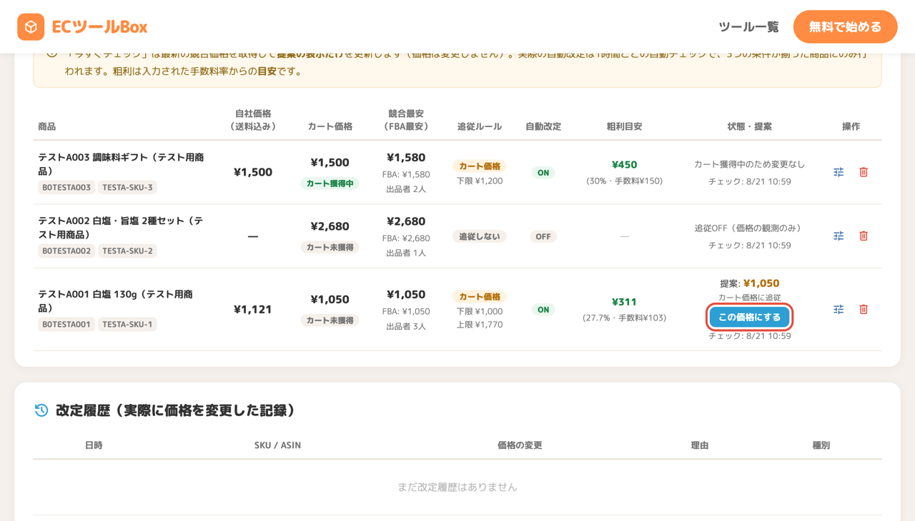Select the TESTA-SKU-3 tag
This screenshot has height=521, width=915.
pyautogui.click(x=127, y=188)
